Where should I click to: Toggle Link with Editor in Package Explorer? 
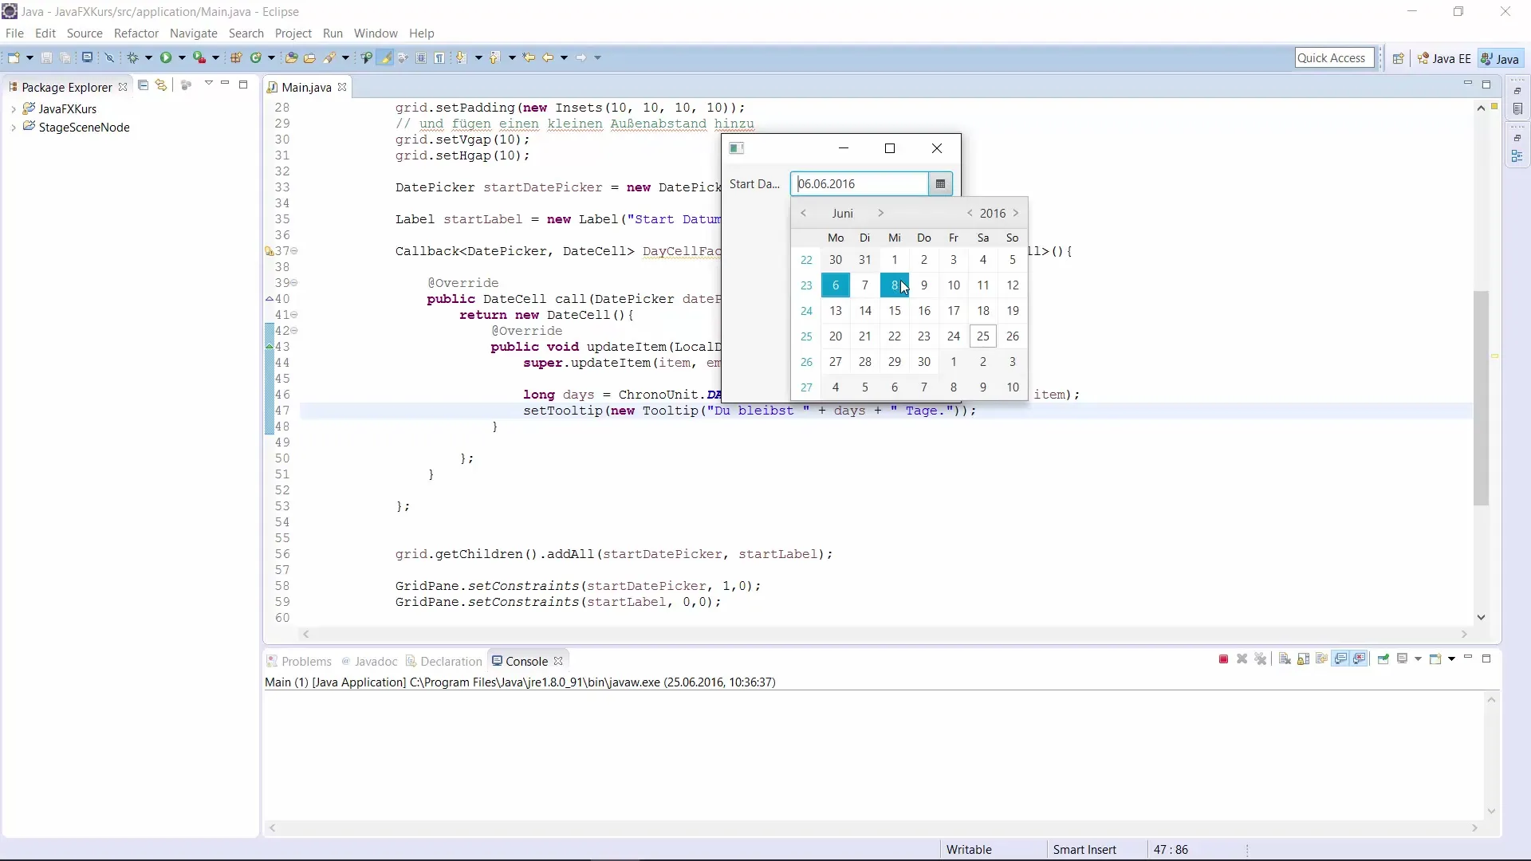[x=161, y=85]
